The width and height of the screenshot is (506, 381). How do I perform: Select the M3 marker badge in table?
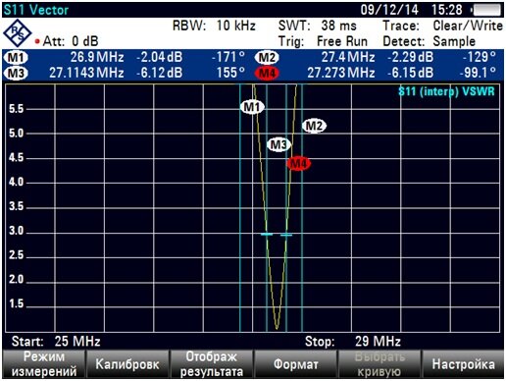pyautogui.click(x=16, y=73)
